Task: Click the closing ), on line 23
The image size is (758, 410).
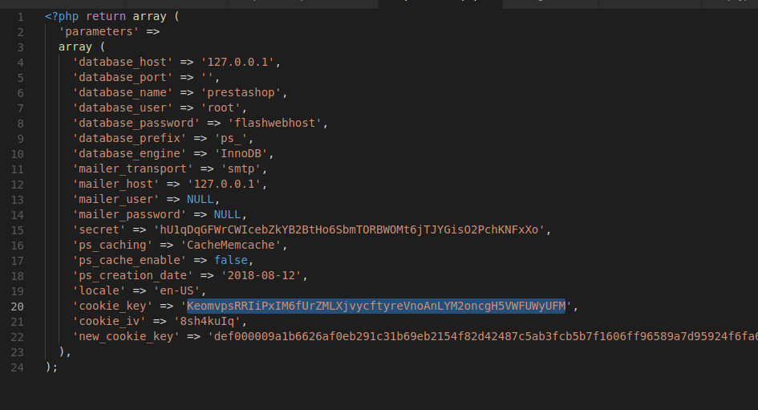Action: tap(65, 351)
